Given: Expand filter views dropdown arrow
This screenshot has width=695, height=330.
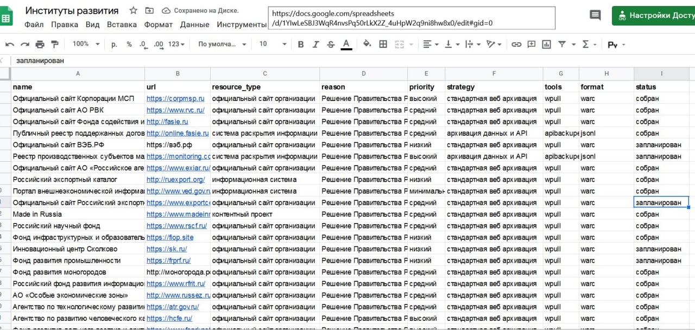Looking at the screenshot, I should tap(573, 45).
